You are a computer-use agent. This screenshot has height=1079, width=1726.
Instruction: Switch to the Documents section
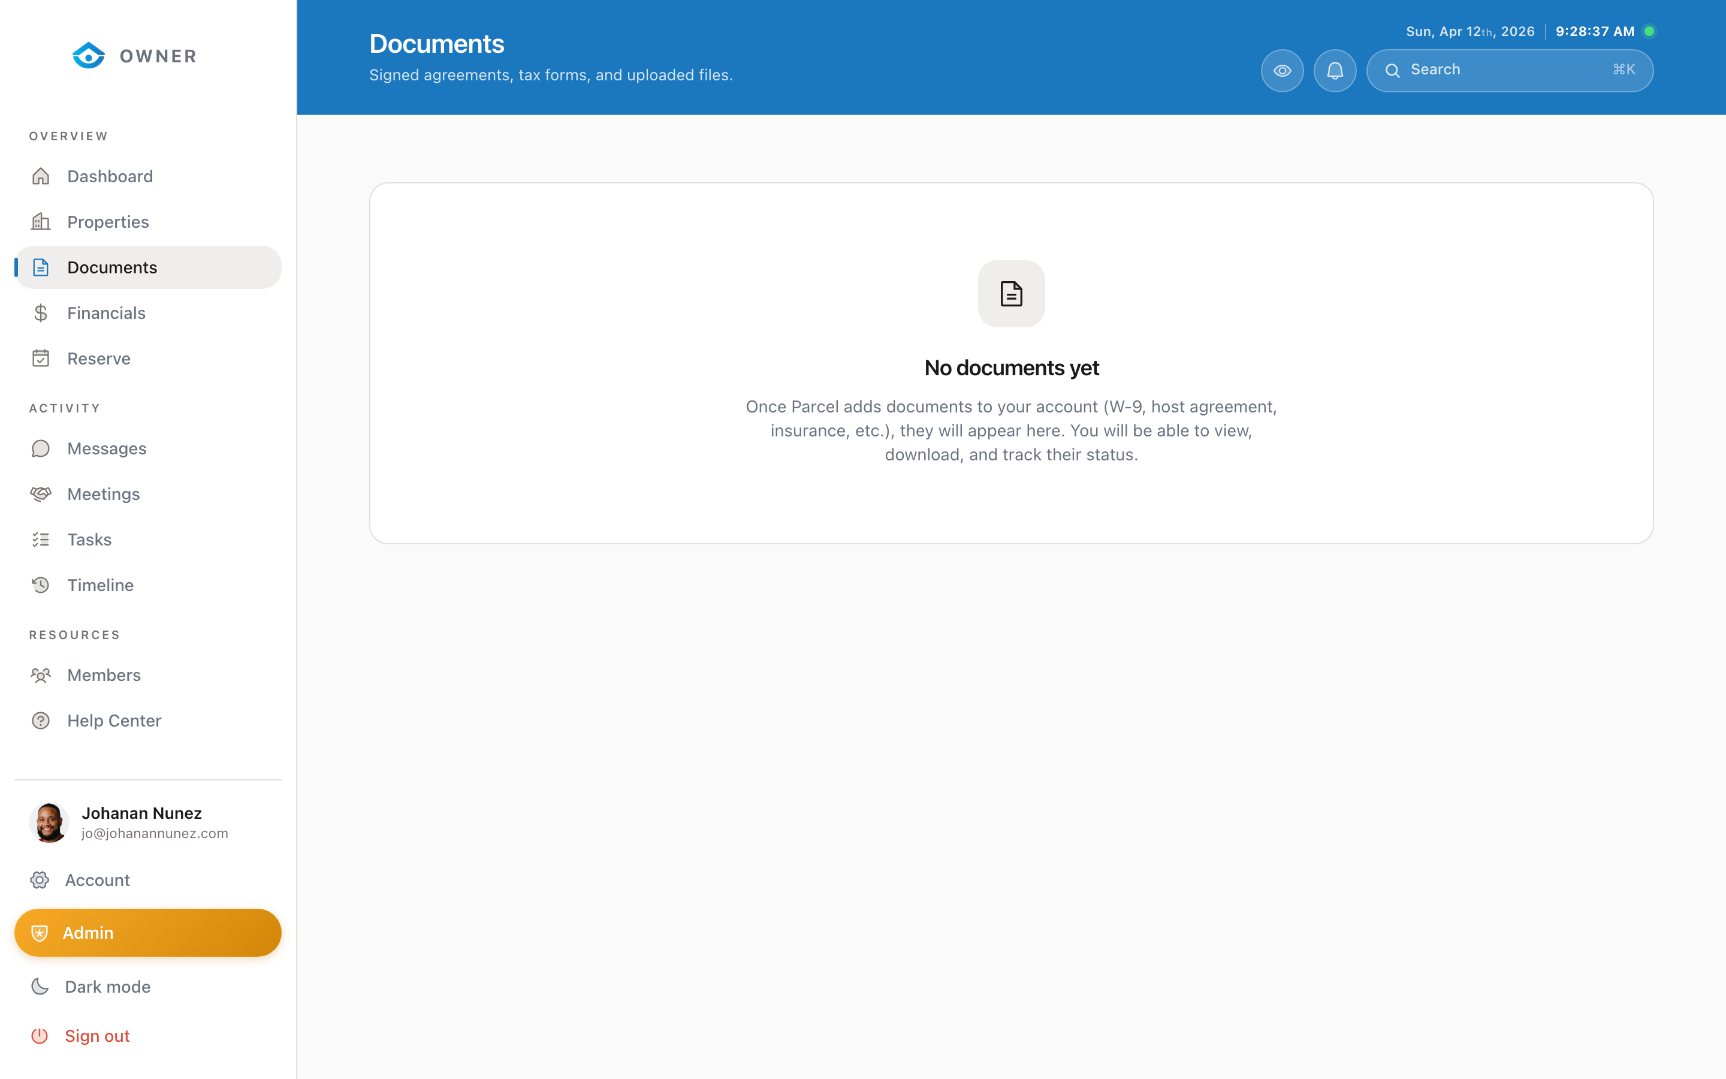[x=113, y=267]
